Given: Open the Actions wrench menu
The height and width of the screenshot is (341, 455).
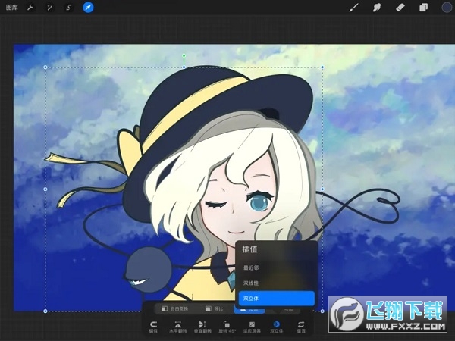Looking at the screenshot, I should coord(30,8).
